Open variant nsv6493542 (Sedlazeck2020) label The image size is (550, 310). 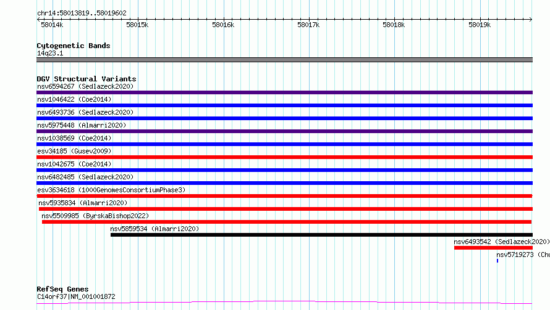coord(502,242)
